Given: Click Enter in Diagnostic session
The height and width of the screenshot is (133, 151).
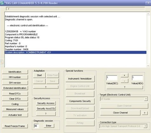Looking at the screenshot, I should (49, 126).
